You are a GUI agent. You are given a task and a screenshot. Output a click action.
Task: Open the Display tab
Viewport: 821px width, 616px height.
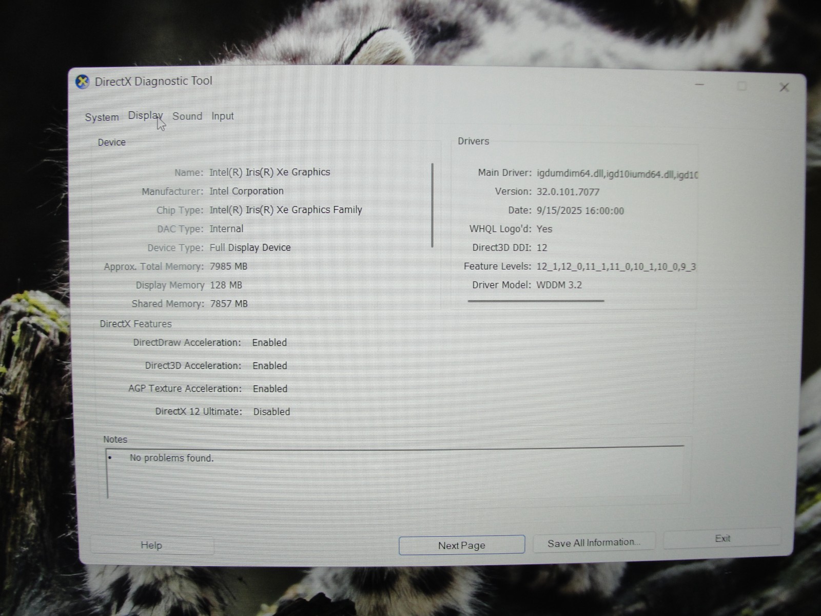[145, 115]
